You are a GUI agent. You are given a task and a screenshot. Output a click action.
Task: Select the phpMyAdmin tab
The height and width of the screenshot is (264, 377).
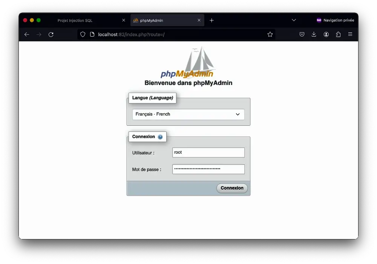[167, 20]
